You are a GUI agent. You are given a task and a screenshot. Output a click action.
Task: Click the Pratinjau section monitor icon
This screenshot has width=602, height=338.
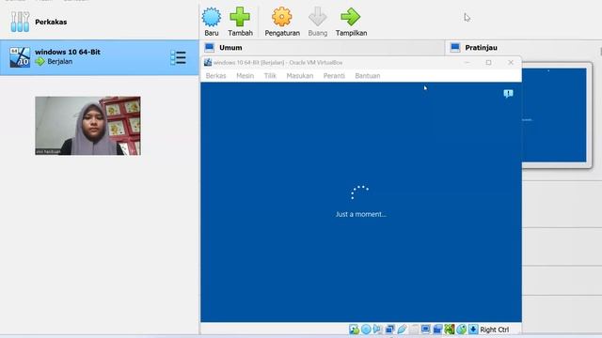point(455,48)
